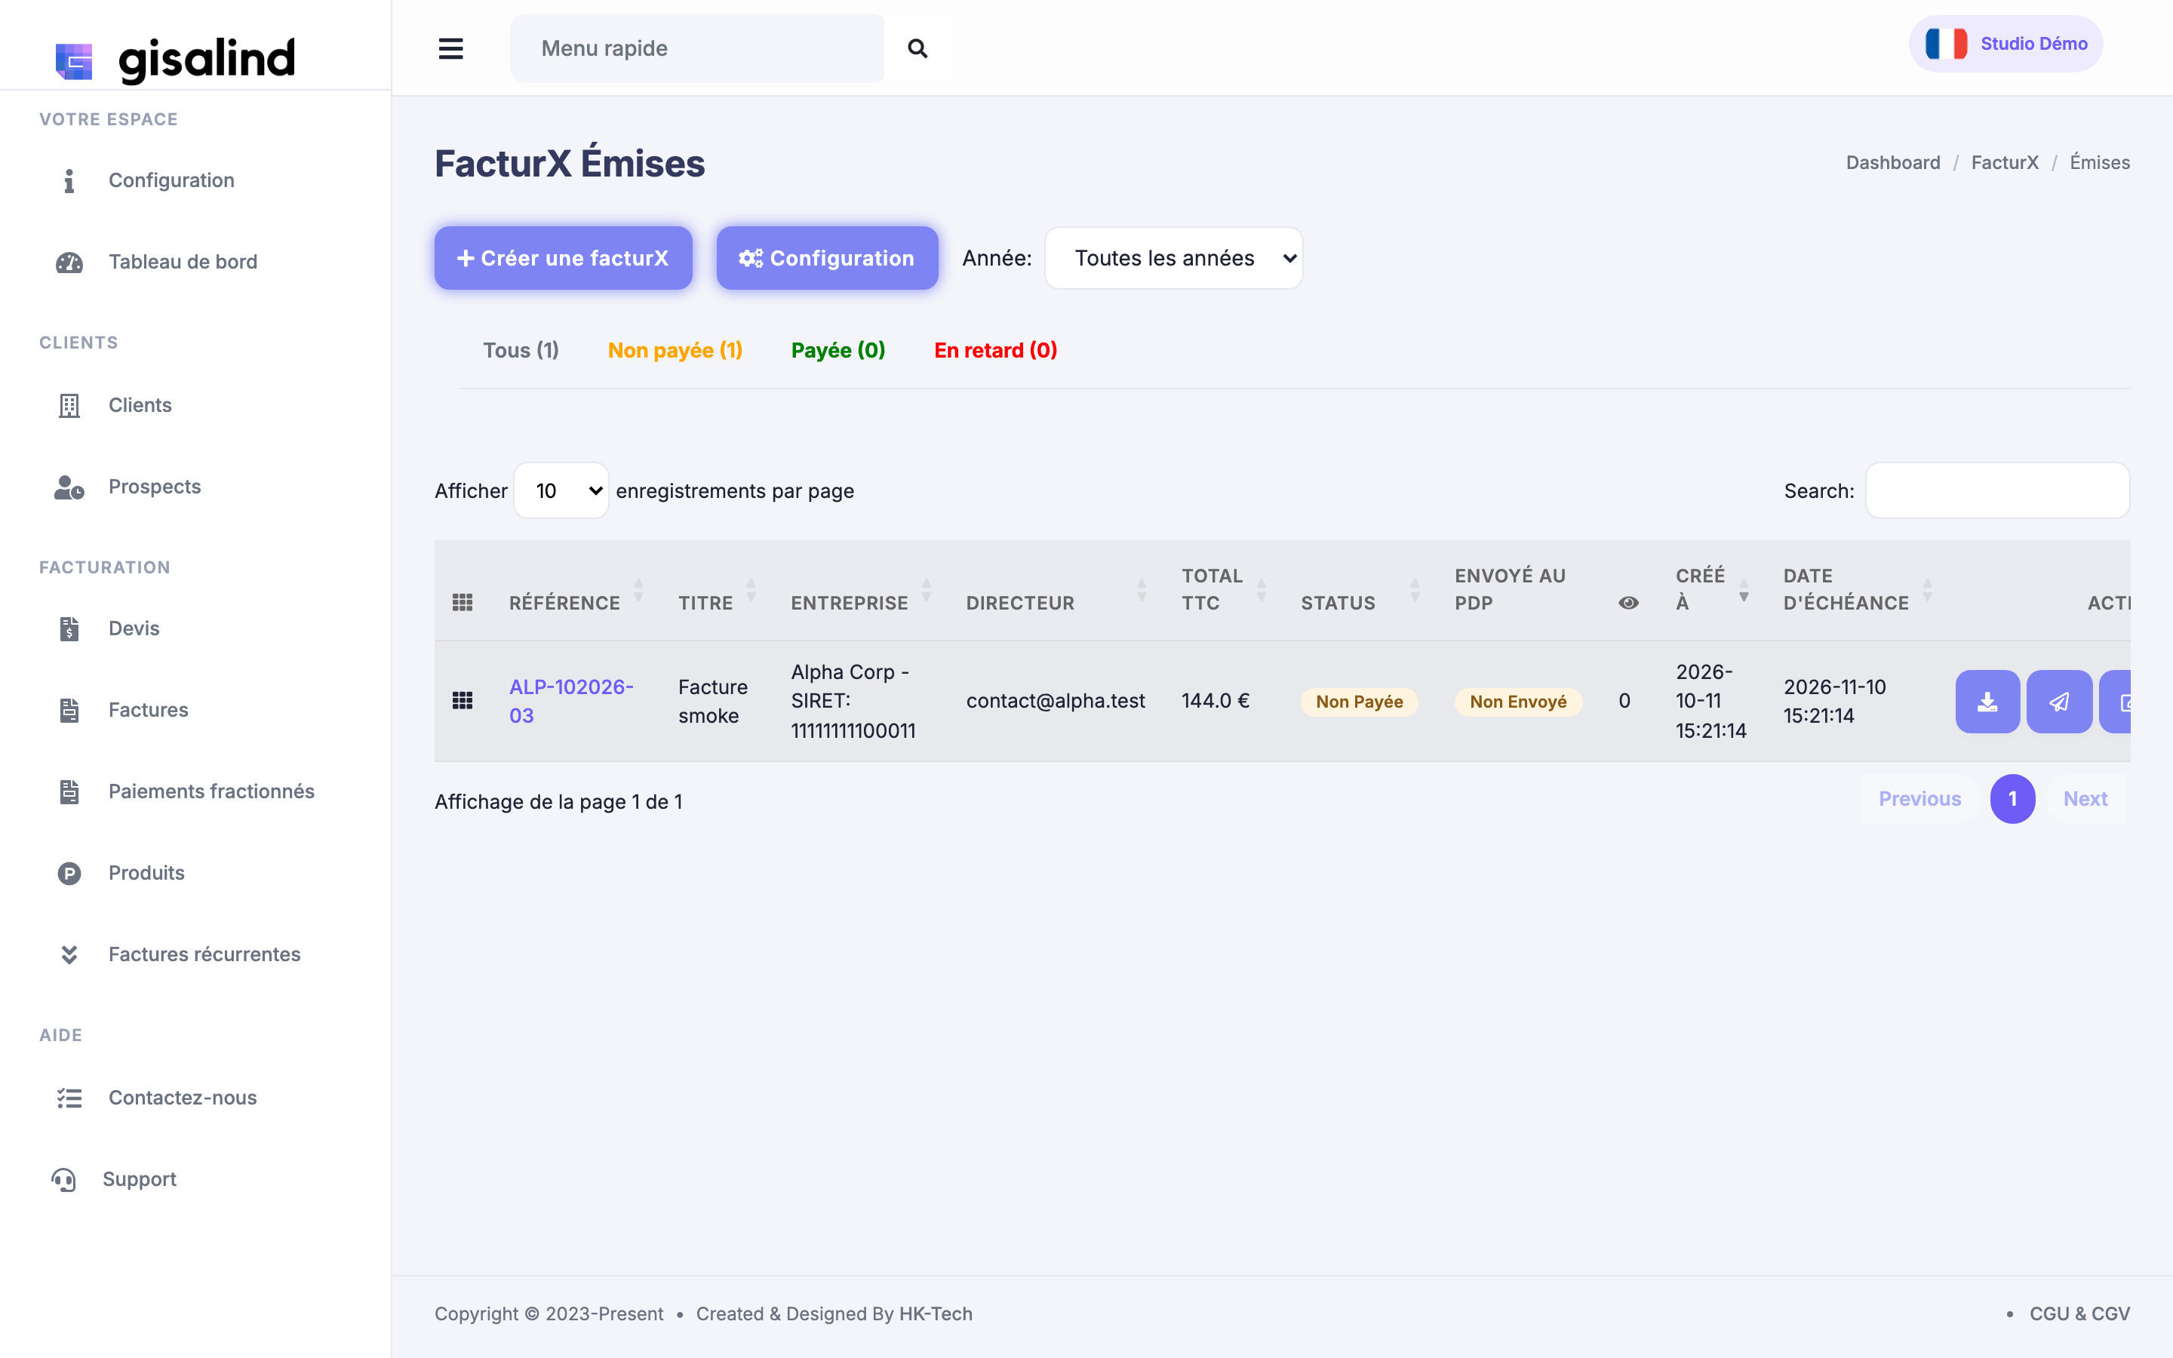Click the Studio Démo language badge
Viewport: 2173px width, 1358px height.
[2006, 43]
